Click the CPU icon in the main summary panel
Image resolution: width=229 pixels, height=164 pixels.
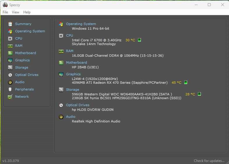tap(61, 35)
